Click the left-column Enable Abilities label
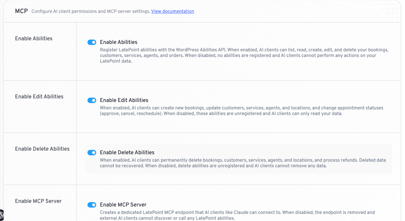The width and height of the screenshot is (405, 221). tap(34, 38)
